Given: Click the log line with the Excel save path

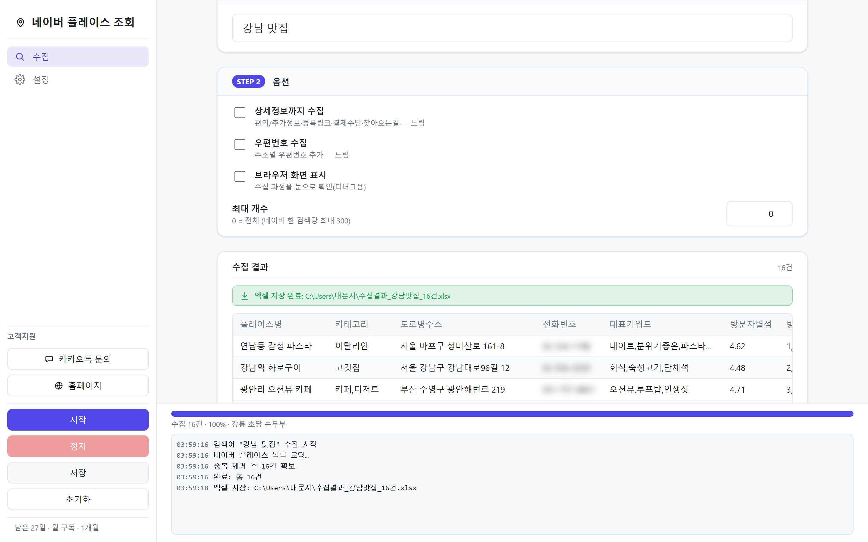Looking at the screenshot, I should coord(315,488).
